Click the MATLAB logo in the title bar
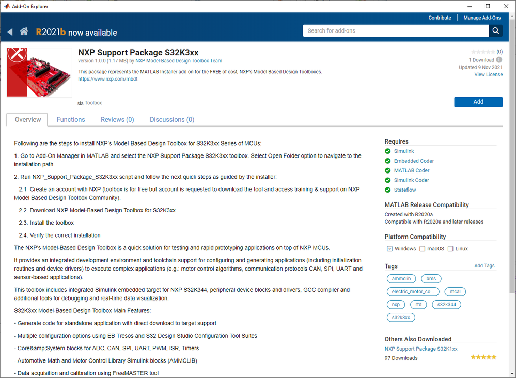The image size is (516, 378). pos(7,6)
